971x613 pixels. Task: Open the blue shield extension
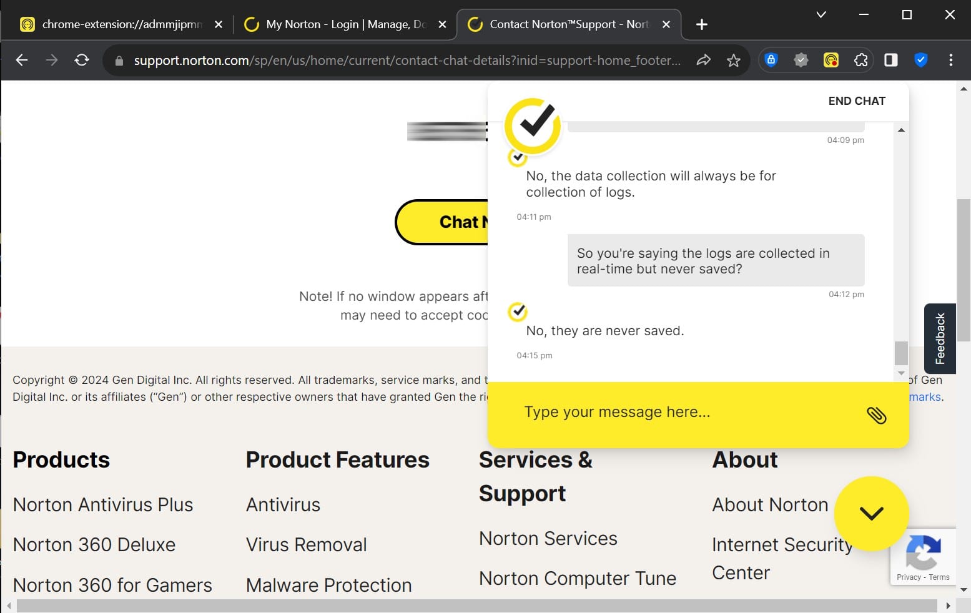(921, 60)
